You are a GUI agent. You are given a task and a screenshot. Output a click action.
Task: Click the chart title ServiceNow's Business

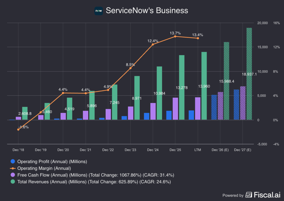click(147, 11)
